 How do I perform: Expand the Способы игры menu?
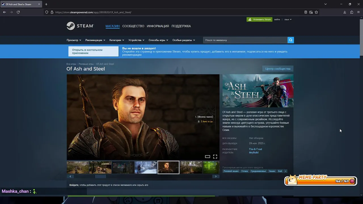coord(159,40)
